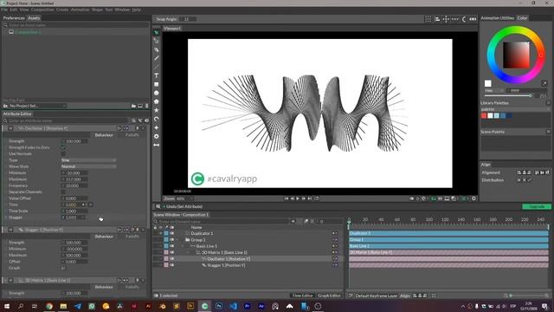Image resolution: width=554 pixels, height=312 pixels.
Task: Toggle Separate Channels checkbox
Action: click(x=63, y=192)
